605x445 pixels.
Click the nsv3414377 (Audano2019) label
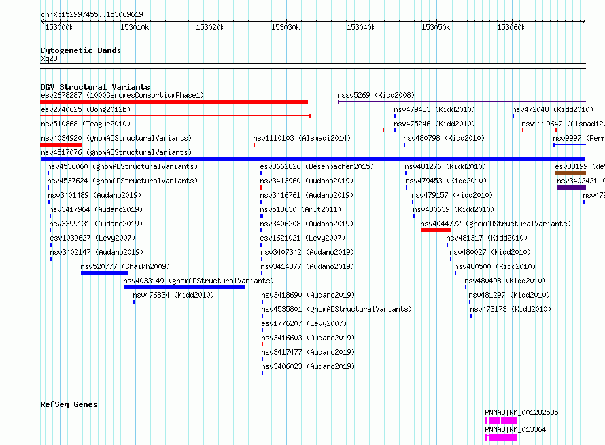click(307, 266)
